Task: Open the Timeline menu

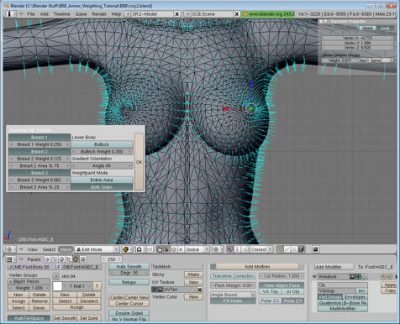Action: point(62,13)
